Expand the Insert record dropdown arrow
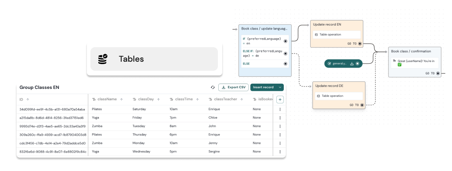Screen dimensions: 452x171 [280, 87]
